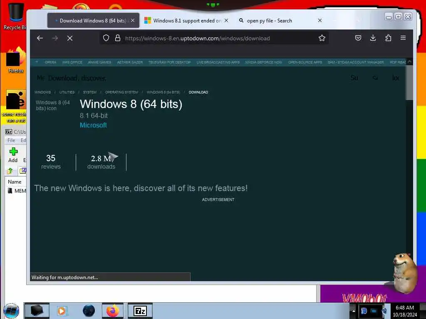Click the Windows 8 (64 bits) icon placeholder
Screen dimensions: 426x319
(x=53, y=105)
